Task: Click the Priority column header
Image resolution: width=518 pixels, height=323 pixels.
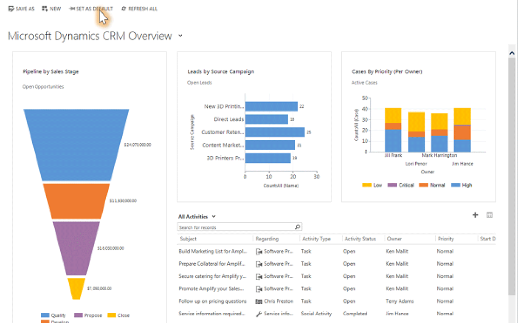Action: pyautogui.click(x=446, y=239)
